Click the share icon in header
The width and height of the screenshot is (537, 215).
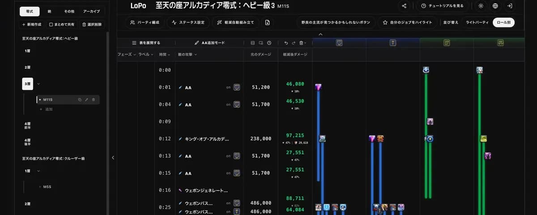[x=405, y=6]
